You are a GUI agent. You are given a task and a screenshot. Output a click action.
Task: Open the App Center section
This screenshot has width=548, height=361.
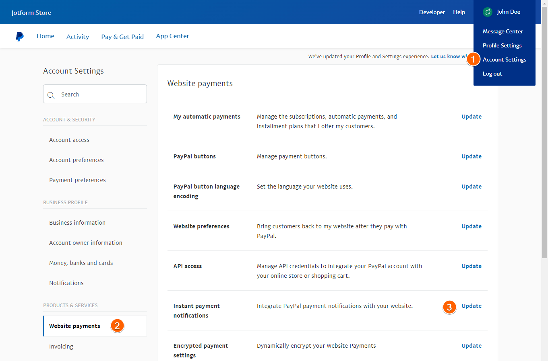172,36
